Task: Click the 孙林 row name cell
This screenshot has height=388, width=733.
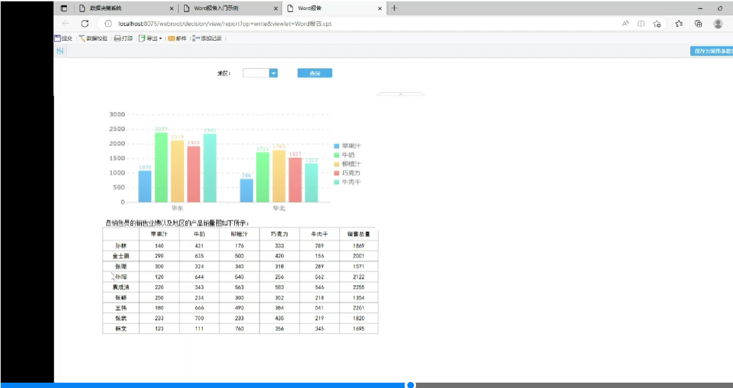Action: pyautogui.click(x=120, y=246)
